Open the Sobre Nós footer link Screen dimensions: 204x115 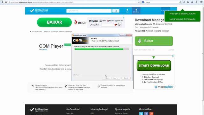click(70, 113)
